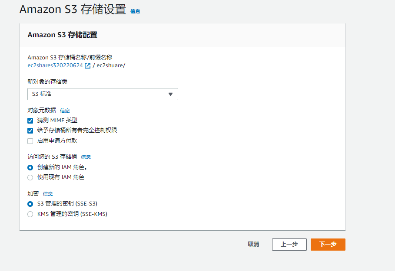Screen dimensions: 395x271
Task: Click the dropdown arrow for 新对象的存储类
Action: (170, 94)
